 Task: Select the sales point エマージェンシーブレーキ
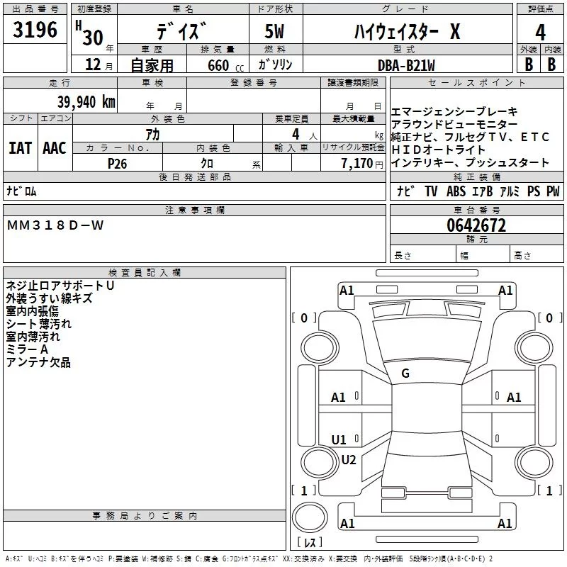[x=454, y=112]
